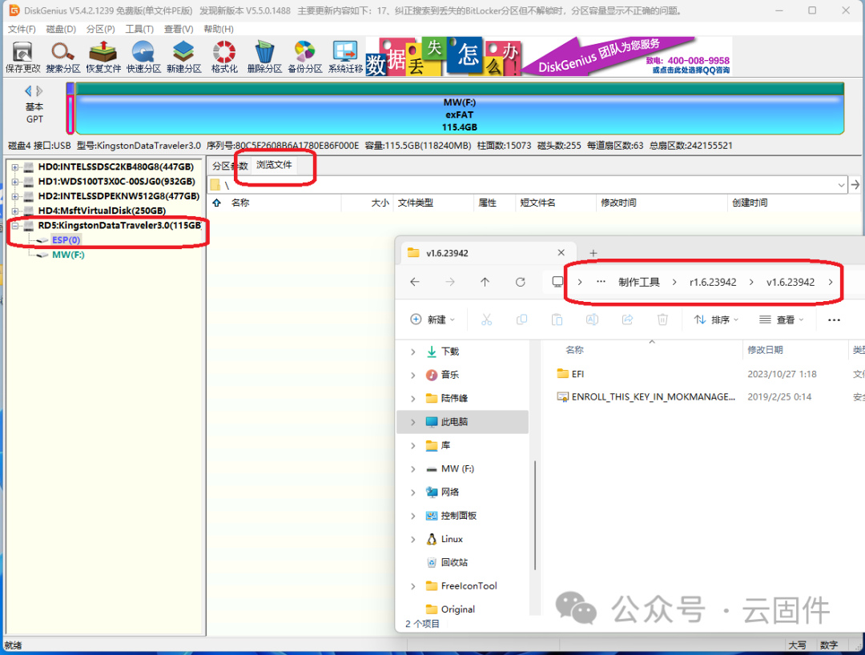Screen dimensions: 865x655
Task: Open the Help (帮助) menu
Action: [218, 29]
